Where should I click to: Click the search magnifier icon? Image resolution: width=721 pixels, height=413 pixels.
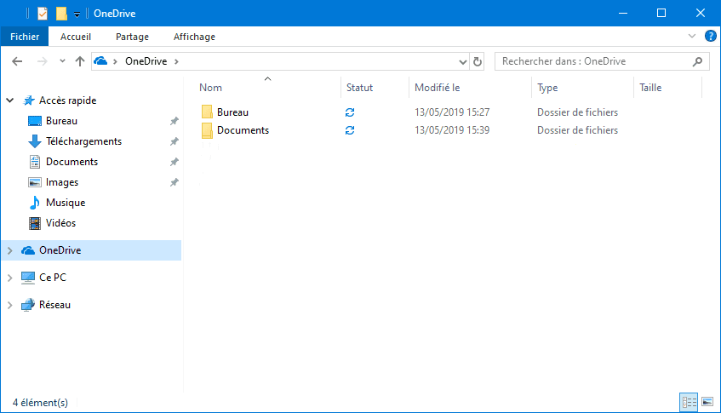pos(698,61)
